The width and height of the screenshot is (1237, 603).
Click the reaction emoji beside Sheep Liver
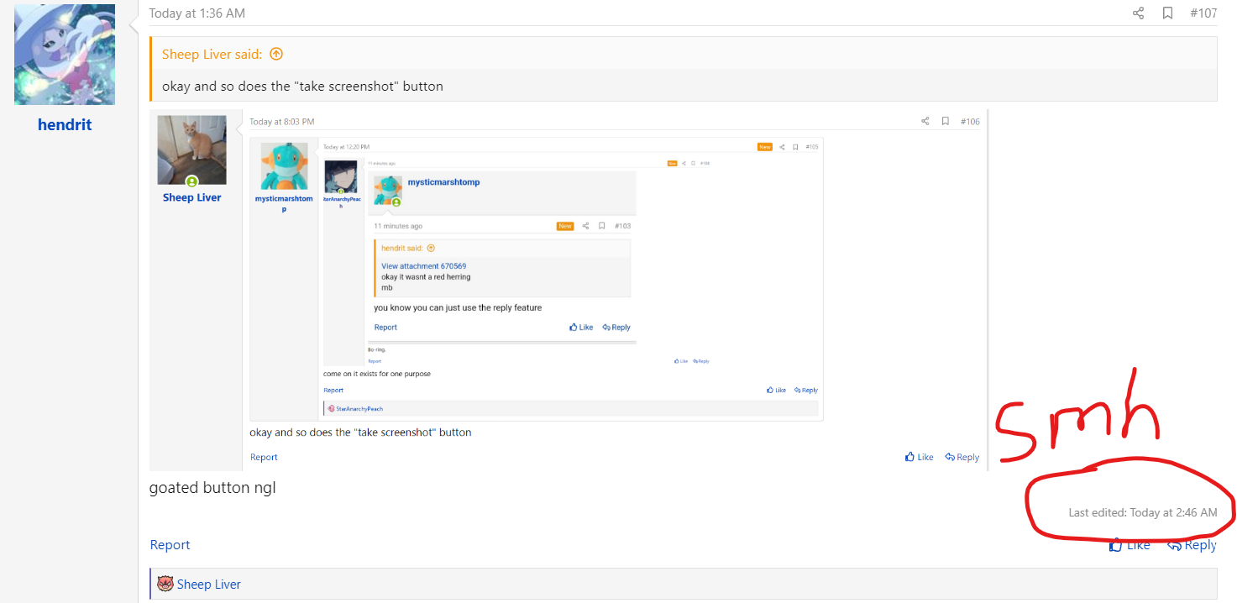coord(165,584)
